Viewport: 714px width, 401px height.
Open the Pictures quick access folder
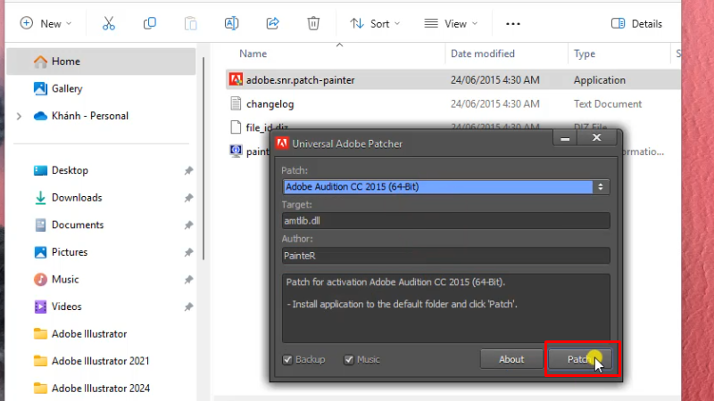point(70,252)
